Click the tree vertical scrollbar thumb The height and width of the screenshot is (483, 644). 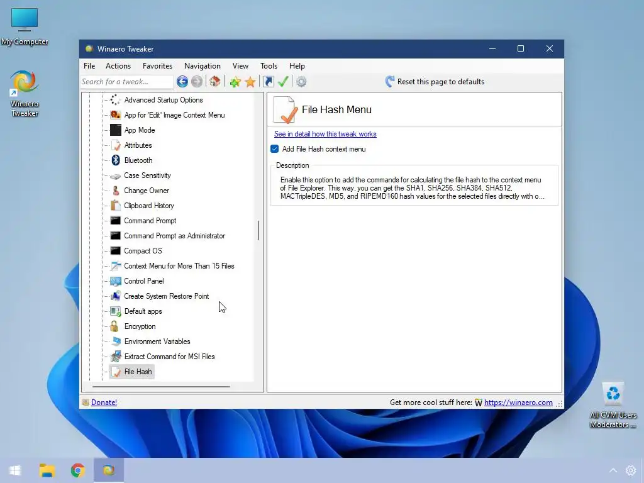coord(258,230)
